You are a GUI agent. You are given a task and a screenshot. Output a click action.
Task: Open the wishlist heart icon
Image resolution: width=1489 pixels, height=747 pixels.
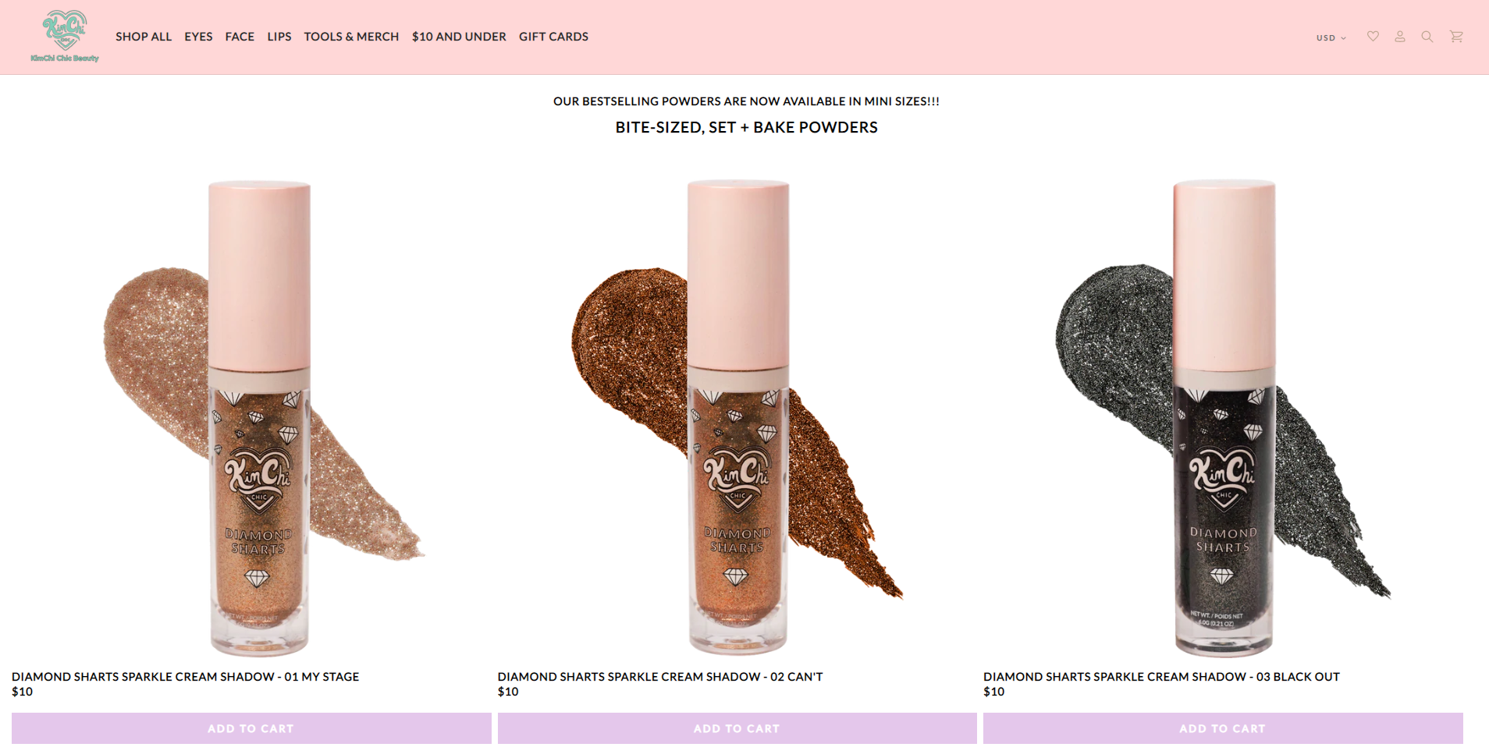[x=1373, y=36]
